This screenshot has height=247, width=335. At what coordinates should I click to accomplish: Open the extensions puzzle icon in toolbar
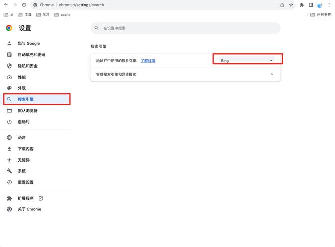[x=302, y=5]
